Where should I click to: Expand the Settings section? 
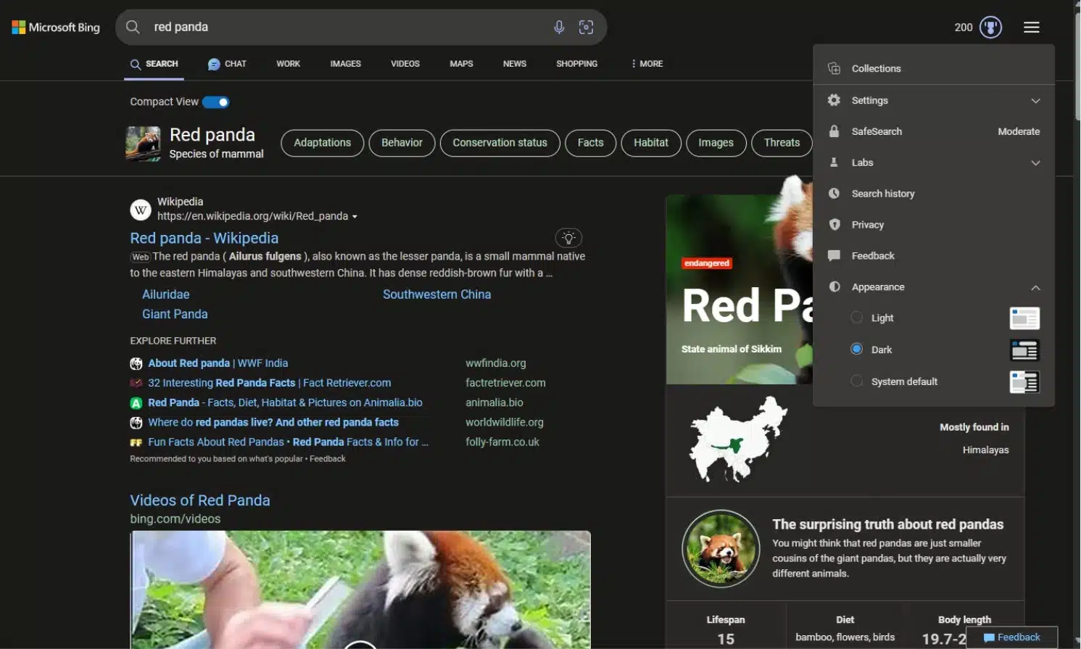1035,101
